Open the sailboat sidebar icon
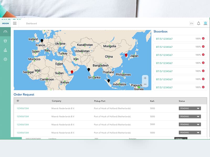The width and height of the screenshot is (210, 157). pyautogui.click(x=5, y=50)
